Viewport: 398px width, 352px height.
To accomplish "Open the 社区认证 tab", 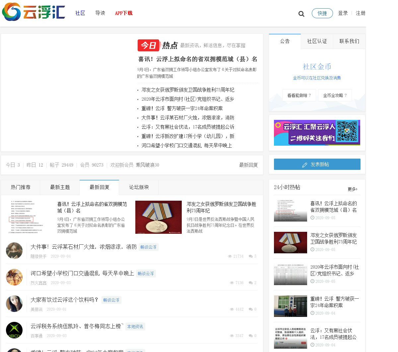I will coord(317,41).
